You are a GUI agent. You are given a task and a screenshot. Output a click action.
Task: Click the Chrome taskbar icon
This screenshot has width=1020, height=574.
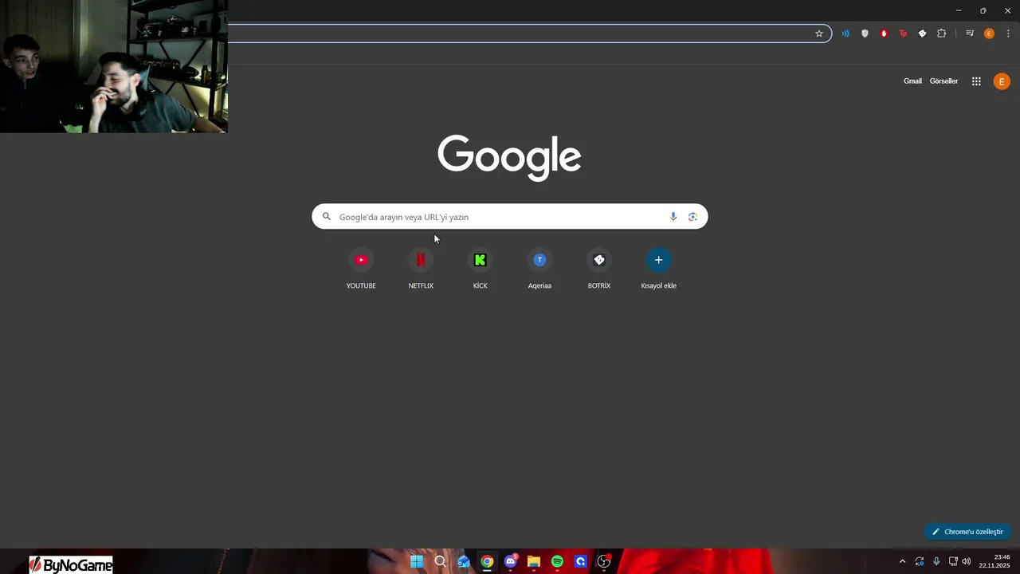tap(487, 562)
